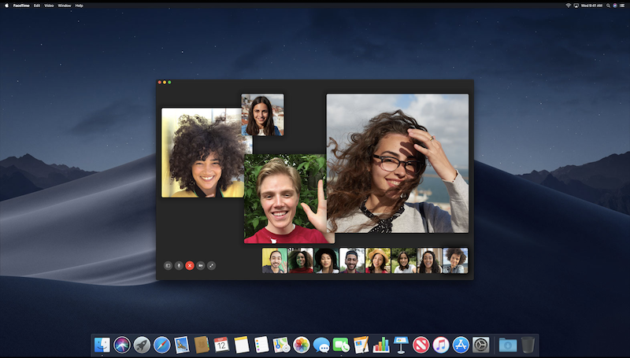Toggle the sidebar button in call controls
Image resolution: width=630 pixels, height=358 pixels.
168,266
